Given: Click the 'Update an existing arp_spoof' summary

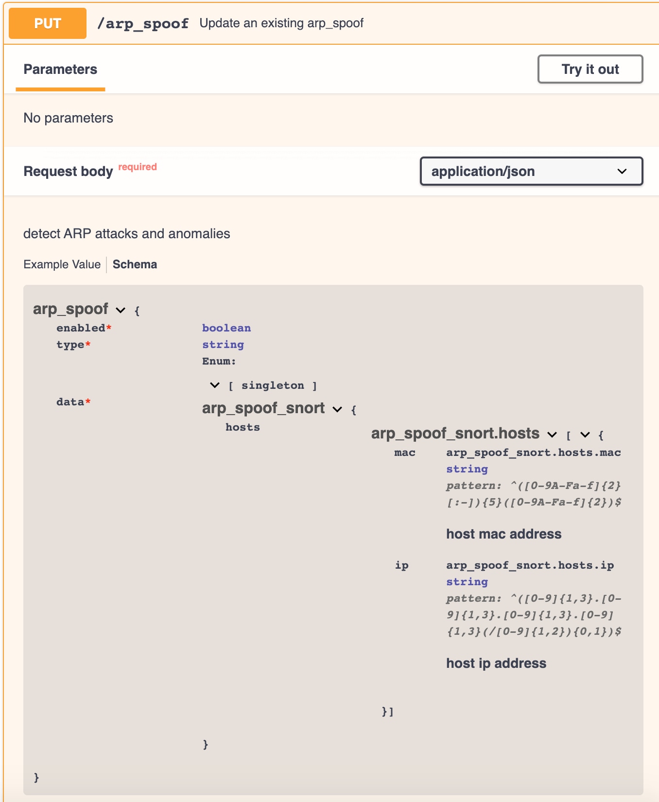Looking at the screenshot, I should [x=281, y=23].
